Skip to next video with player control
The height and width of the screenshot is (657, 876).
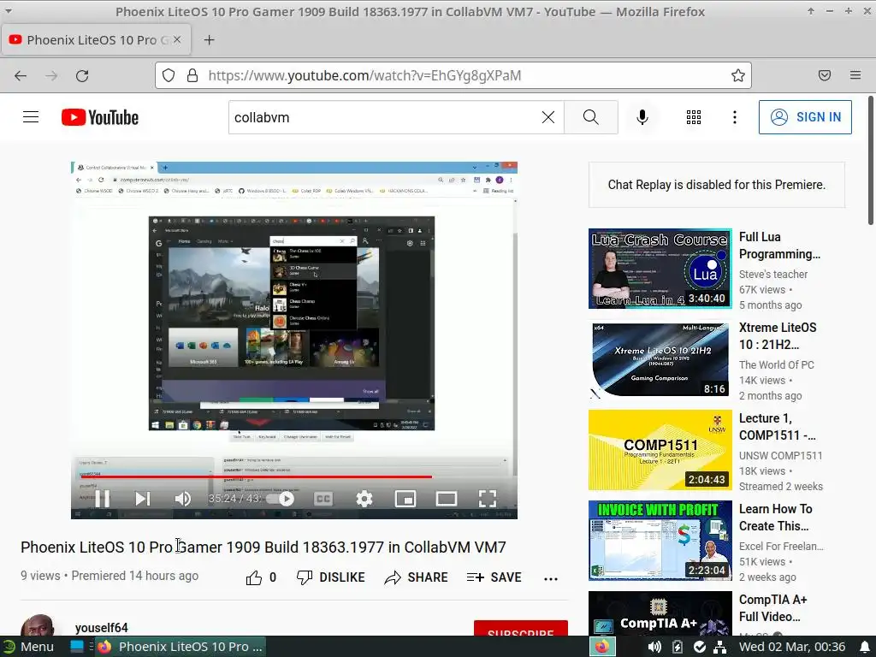pos(143,499)
